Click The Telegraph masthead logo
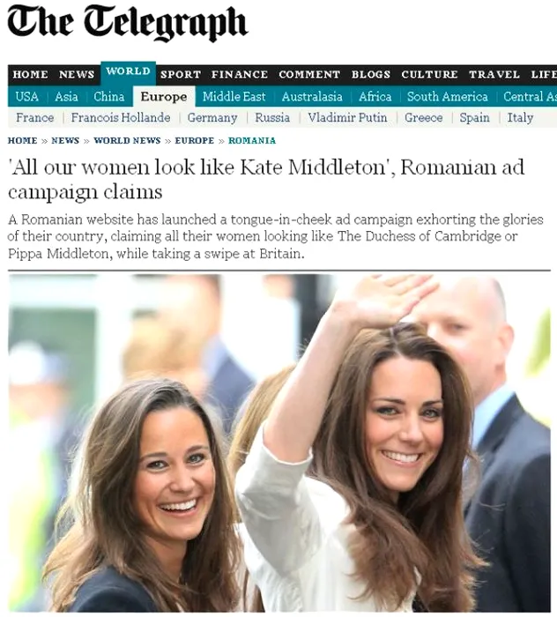 [x=128, y=24]
